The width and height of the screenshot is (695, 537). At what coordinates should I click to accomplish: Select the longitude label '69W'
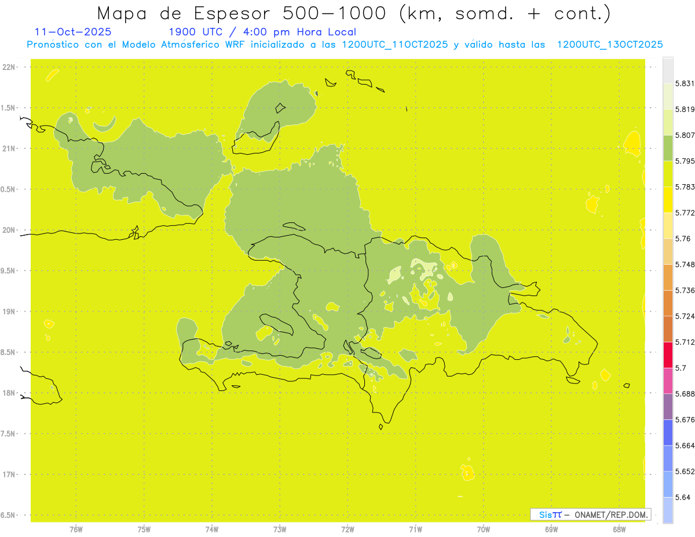(551, 529)
